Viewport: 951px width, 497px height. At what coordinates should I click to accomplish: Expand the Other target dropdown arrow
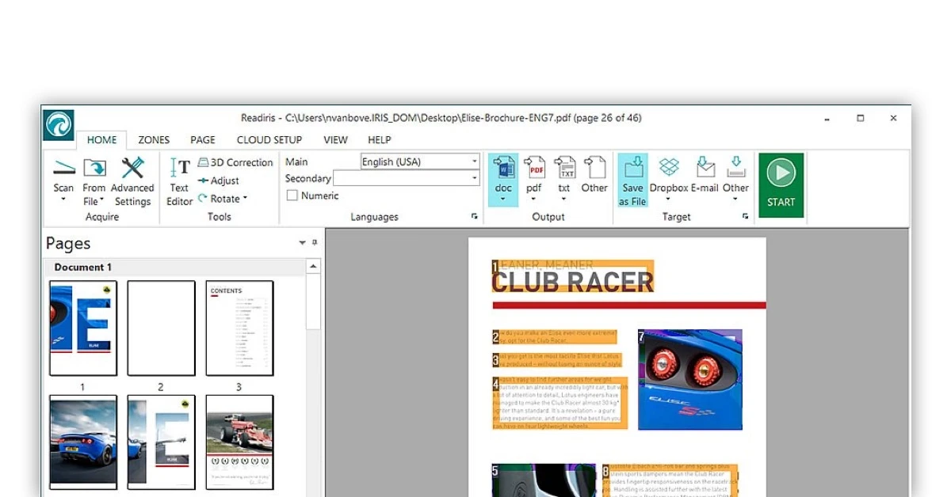(x=735, y=199)
